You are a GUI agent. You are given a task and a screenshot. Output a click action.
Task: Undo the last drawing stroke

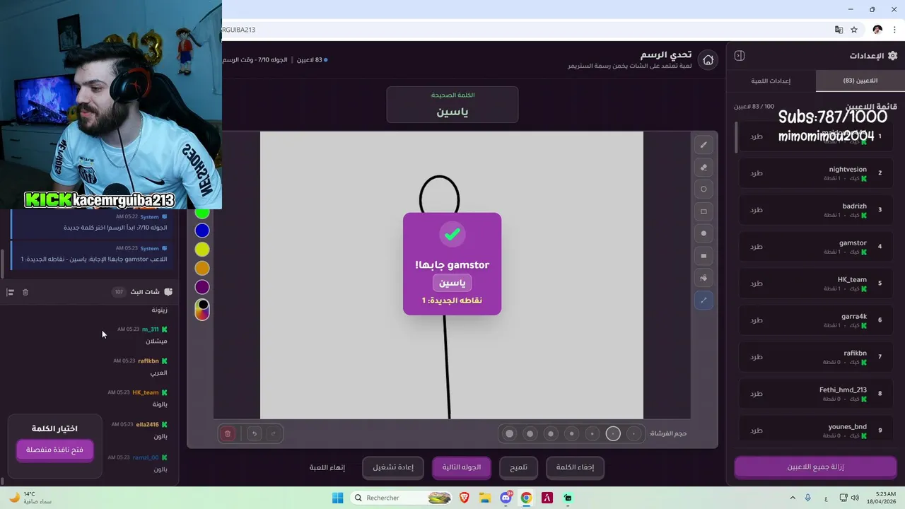click(255, 433)
